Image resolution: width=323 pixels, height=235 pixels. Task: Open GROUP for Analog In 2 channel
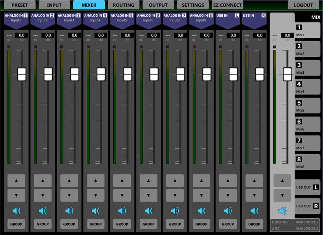[x=43, y=224]
